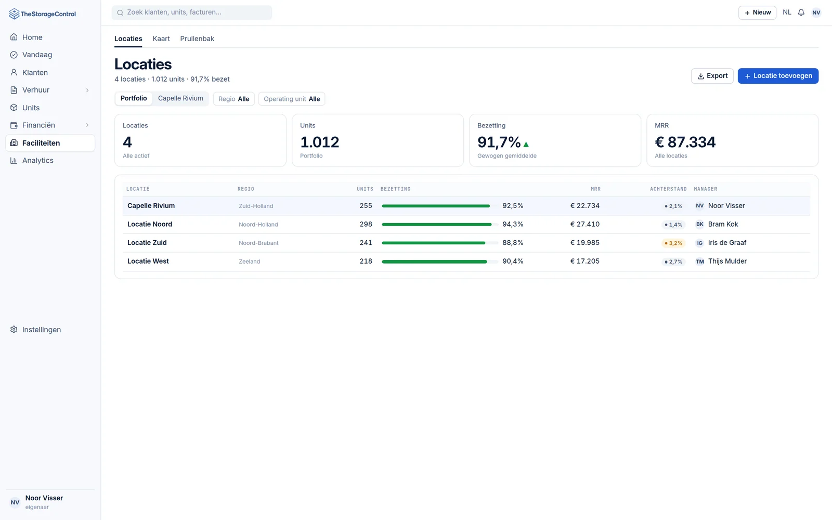Open Locatie West row name
This screenshot has width=832, height=520.
(x=148, y=262)
